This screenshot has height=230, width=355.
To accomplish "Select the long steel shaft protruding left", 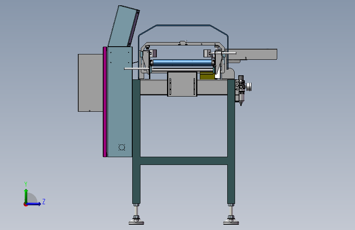I will coord(136,69).
